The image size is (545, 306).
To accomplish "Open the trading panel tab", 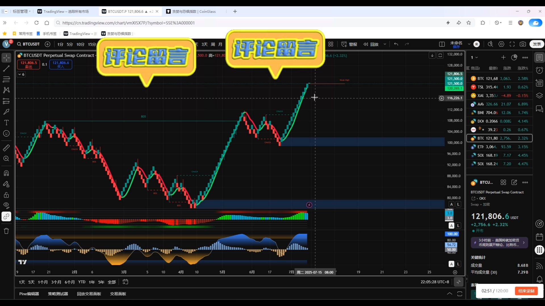I will [x=118, y=294].
